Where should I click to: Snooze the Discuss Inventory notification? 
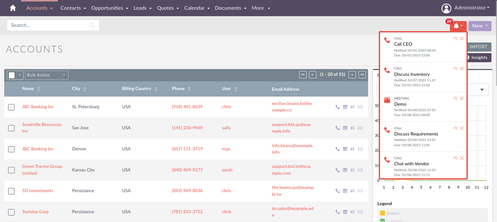pos(455,69)
